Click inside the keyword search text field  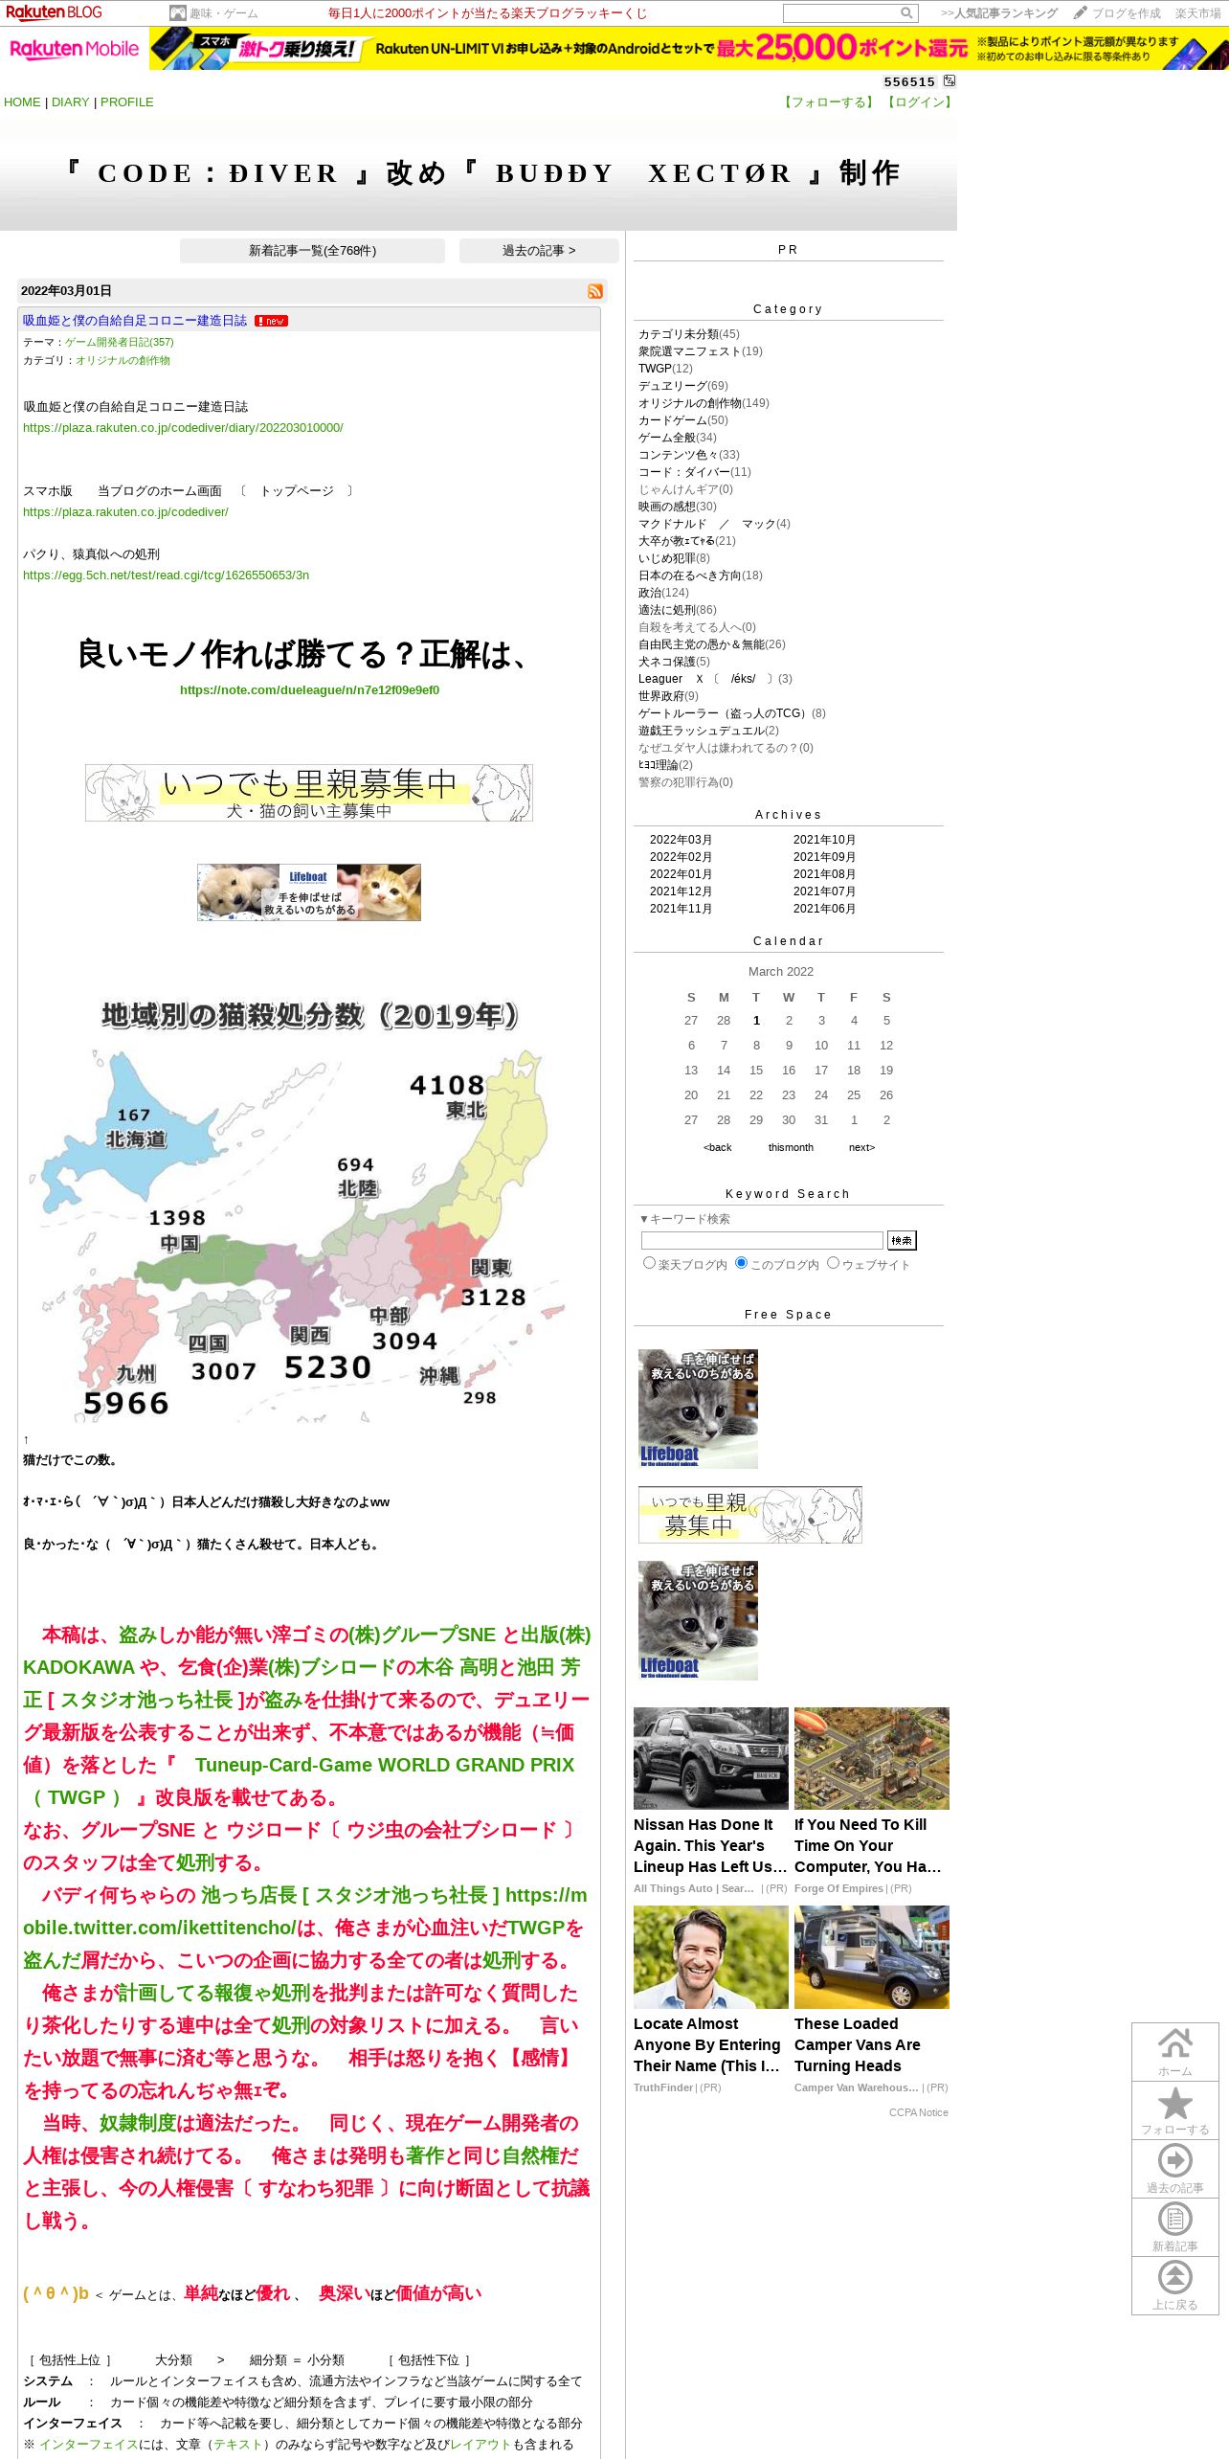tap(762, 1240)
